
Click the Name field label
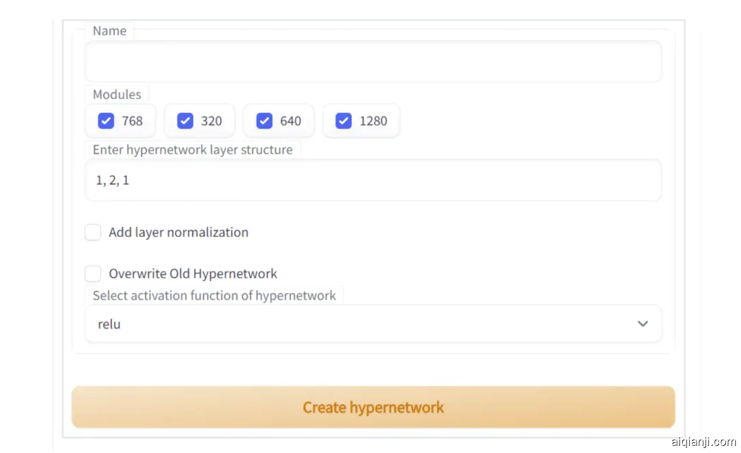click(110, 31)
